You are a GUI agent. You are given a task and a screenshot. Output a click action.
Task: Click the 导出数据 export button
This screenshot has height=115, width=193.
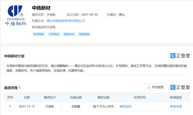[x=155, y=87]
